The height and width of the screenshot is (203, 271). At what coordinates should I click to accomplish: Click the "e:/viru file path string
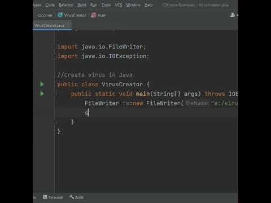[x=225, y=103]
